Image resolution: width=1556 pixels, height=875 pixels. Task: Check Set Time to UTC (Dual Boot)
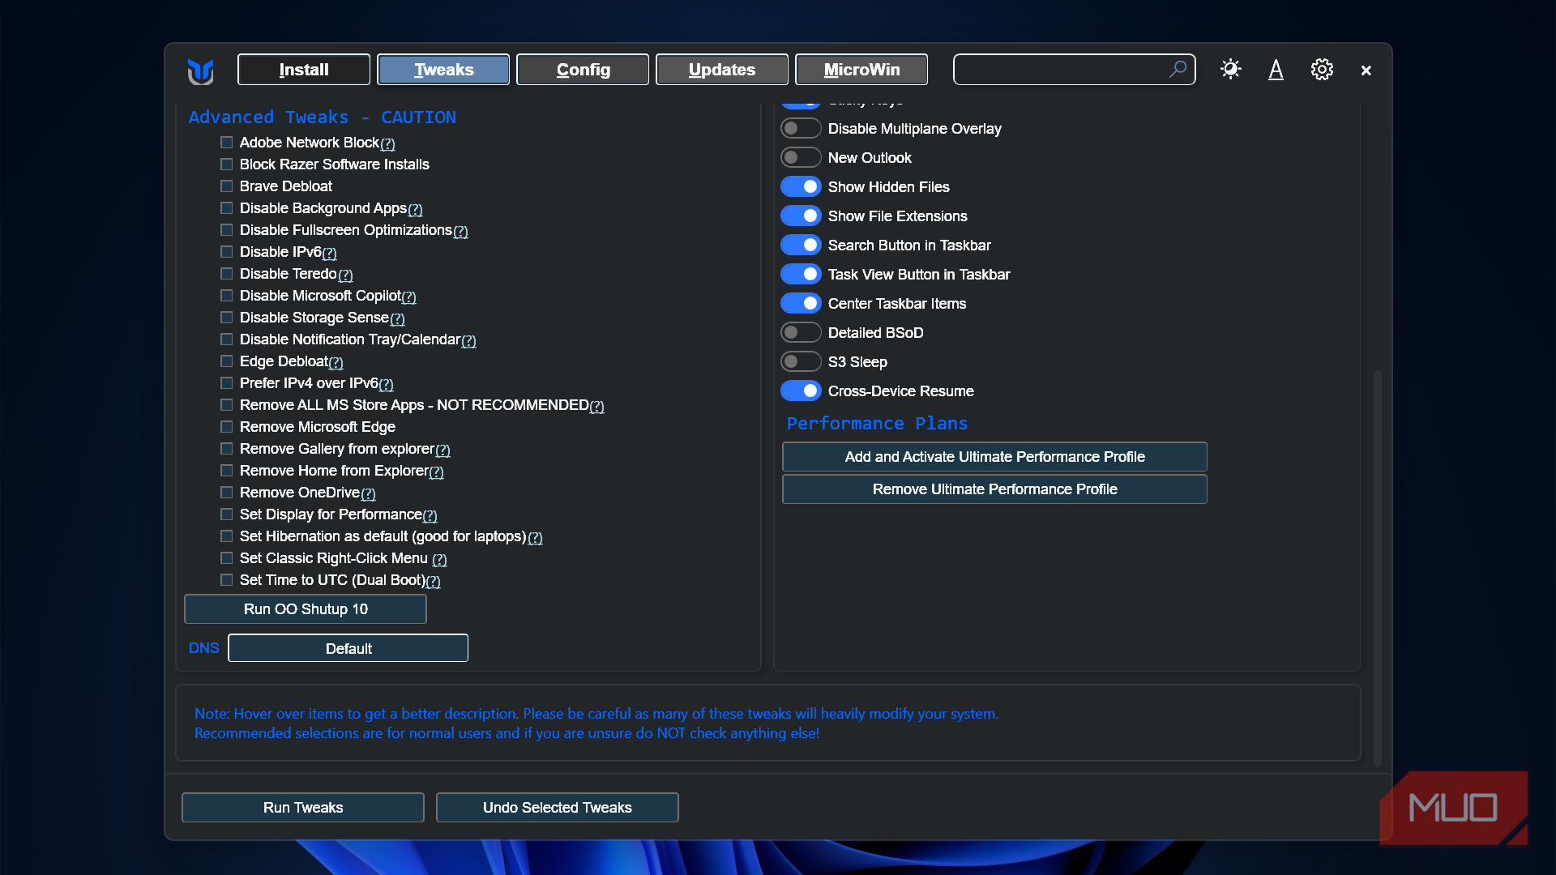[227, 580]
